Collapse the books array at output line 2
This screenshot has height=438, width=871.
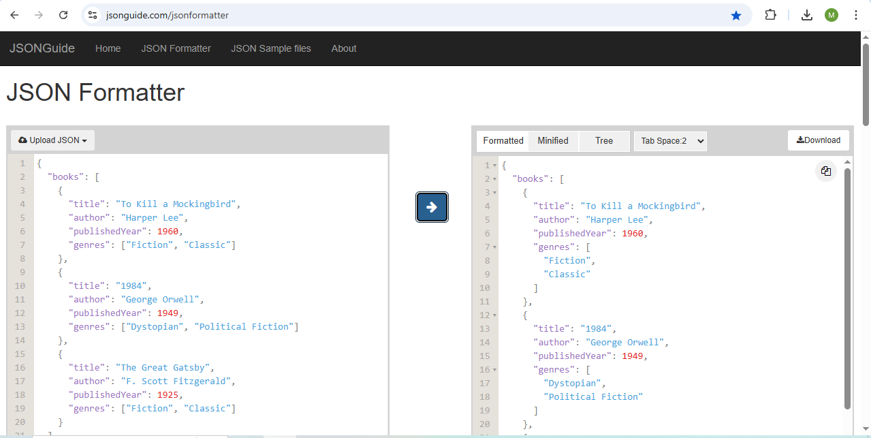[x=494, y=179]
